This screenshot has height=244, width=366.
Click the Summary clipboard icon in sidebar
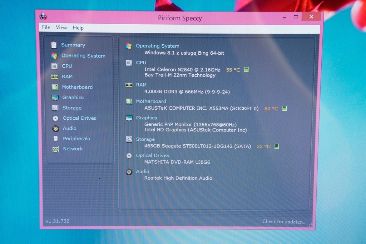click(x=54, y=45)
